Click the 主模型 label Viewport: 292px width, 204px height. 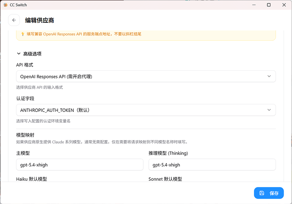pos(23,153)
